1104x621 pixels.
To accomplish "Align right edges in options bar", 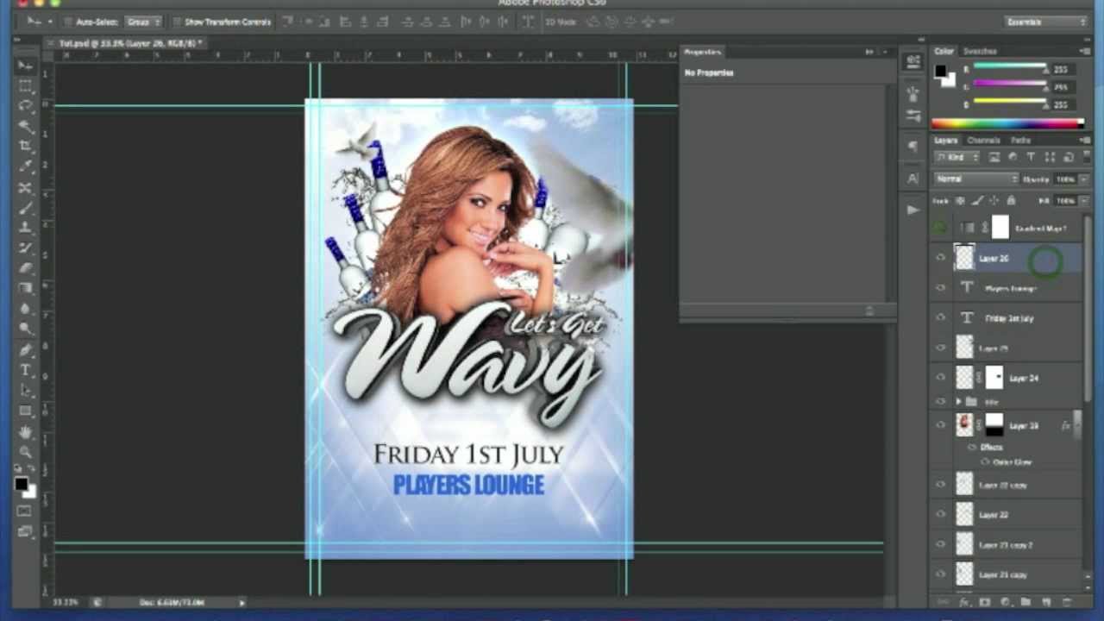I will tap(383, 22).
